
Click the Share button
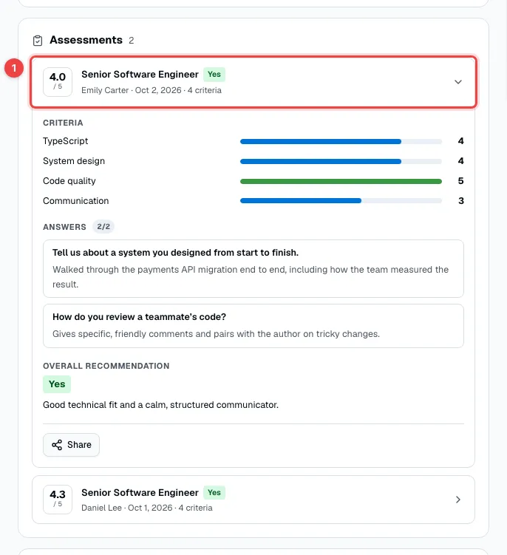point(71,445)
